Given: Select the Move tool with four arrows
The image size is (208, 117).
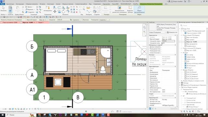Looking at the screenshot, I should pos(55,12).
